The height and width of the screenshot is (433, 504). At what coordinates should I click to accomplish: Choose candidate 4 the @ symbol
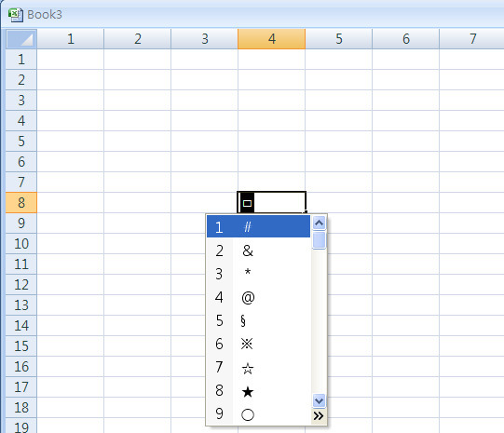coord(258,297)
